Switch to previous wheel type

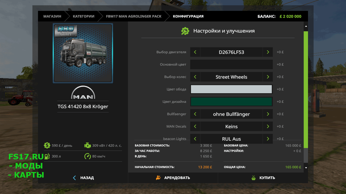click(x=195, y=77)
